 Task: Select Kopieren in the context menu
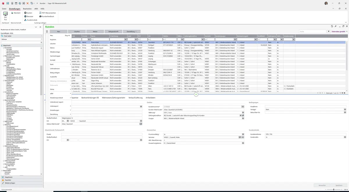tap(53, 40)
